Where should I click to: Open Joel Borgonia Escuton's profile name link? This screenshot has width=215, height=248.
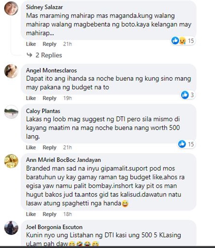54,227
